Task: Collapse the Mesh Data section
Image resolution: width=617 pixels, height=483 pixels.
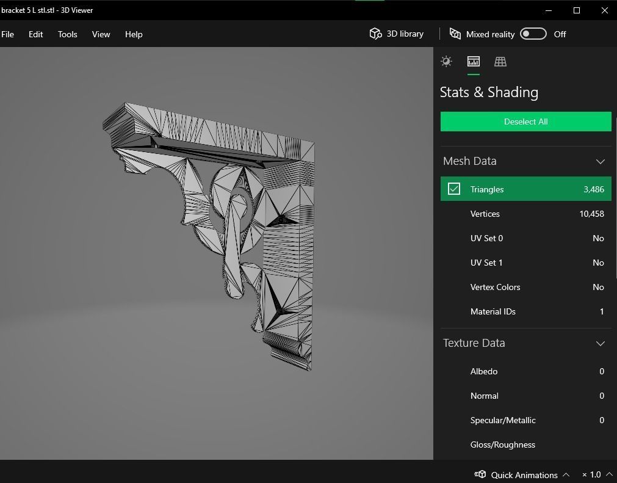Action: pos(600,161)
